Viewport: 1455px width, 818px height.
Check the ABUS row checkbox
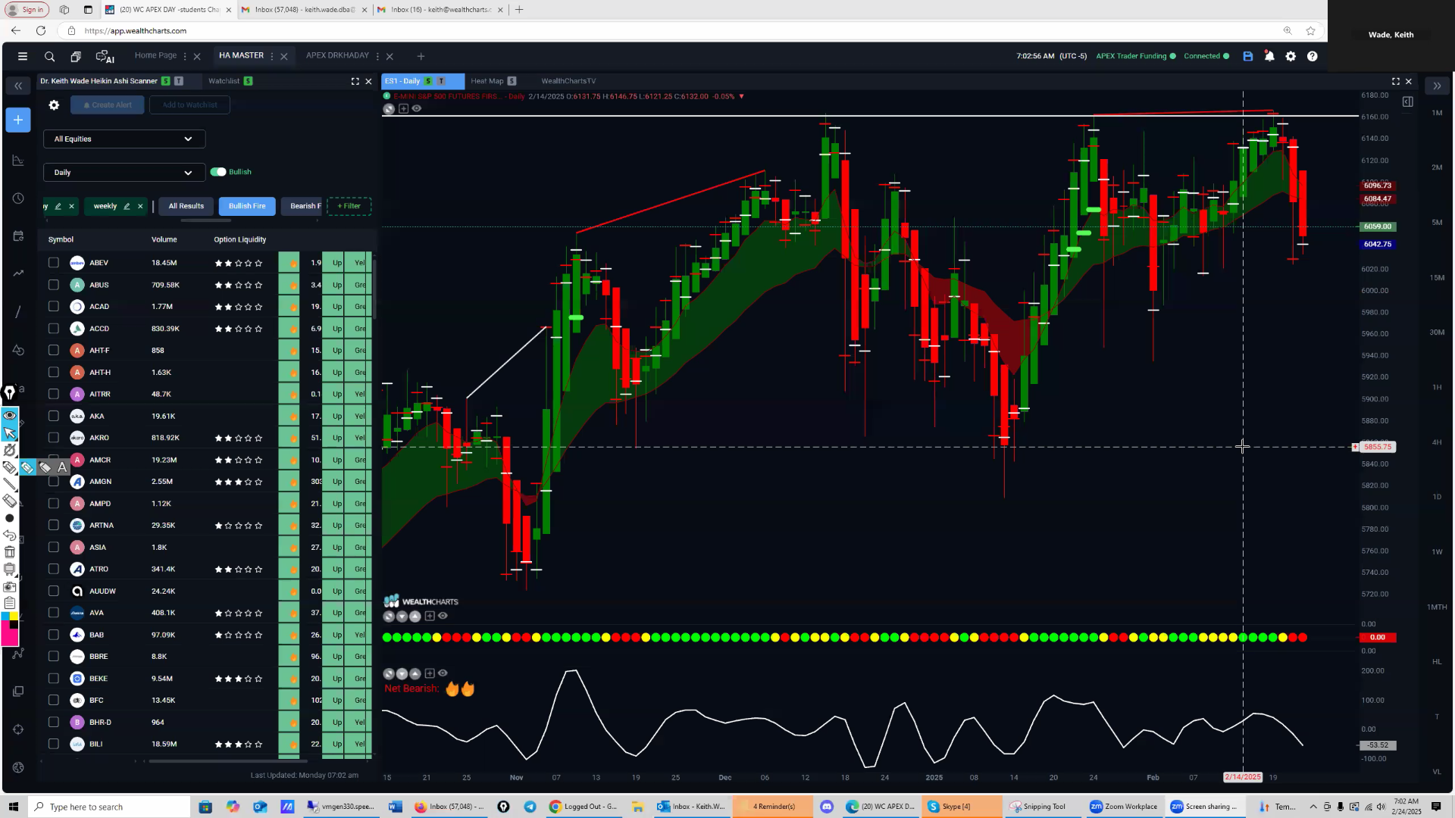53,285
